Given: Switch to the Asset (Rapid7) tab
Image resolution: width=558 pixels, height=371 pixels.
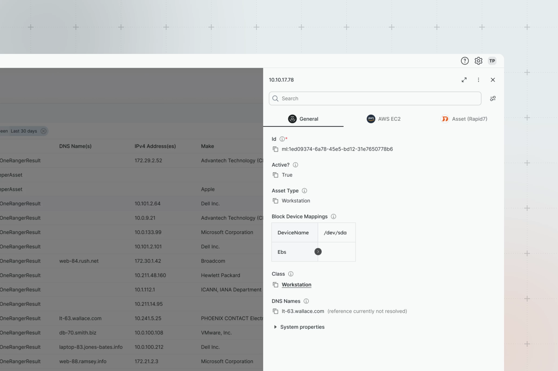Looking at the screenshot, I should (x=464, y=119).
